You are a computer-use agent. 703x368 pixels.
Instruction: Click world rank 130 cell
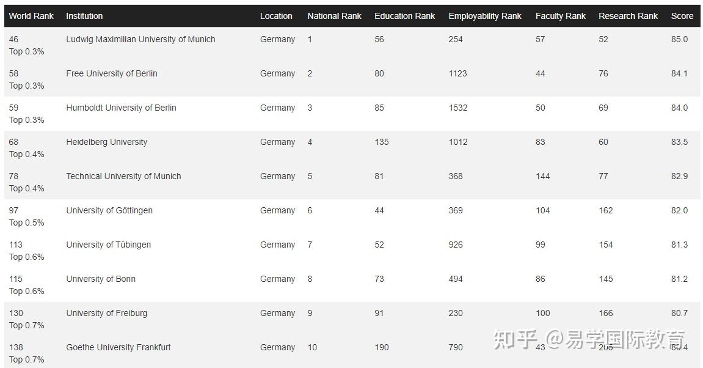(16, 313)
